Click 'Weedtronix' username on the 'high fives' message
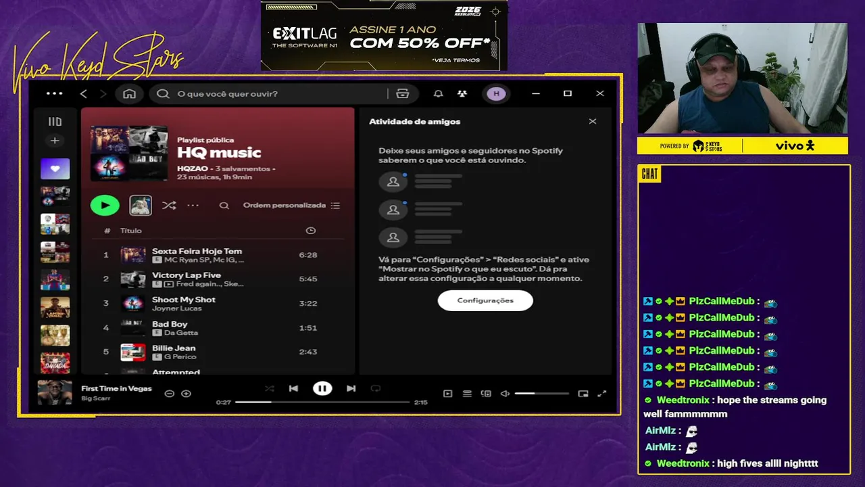This screenshot has height=487, width=865. pos(683,463)
